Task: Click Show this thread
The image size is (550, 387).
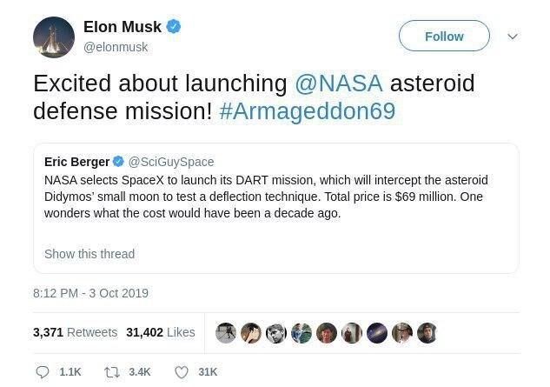Action: [x=89, y=254]
